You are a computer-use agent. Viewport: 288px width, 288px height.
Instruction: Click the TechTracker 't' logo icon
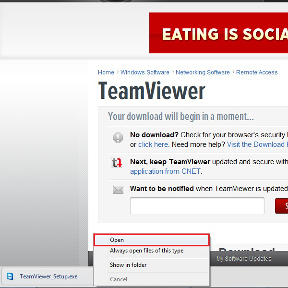pos(117,163)
